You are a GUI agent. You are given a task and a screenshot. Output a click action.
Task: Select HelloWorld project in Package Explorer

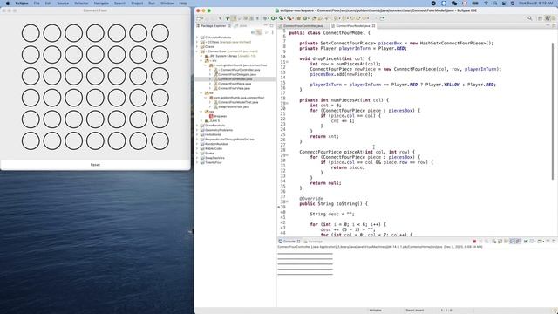[x=213, y=134]
